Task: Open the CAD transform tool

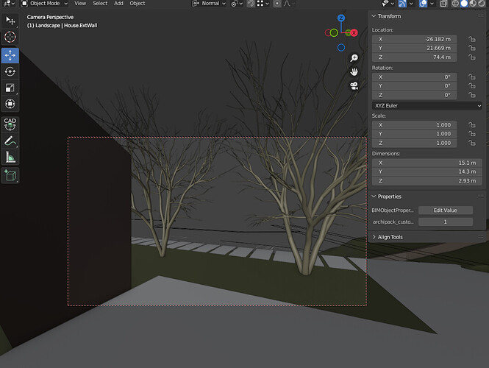Action: tap(10, 124)
